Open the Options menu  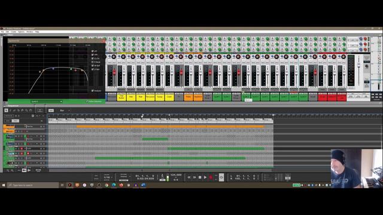(x=22, y=32)
